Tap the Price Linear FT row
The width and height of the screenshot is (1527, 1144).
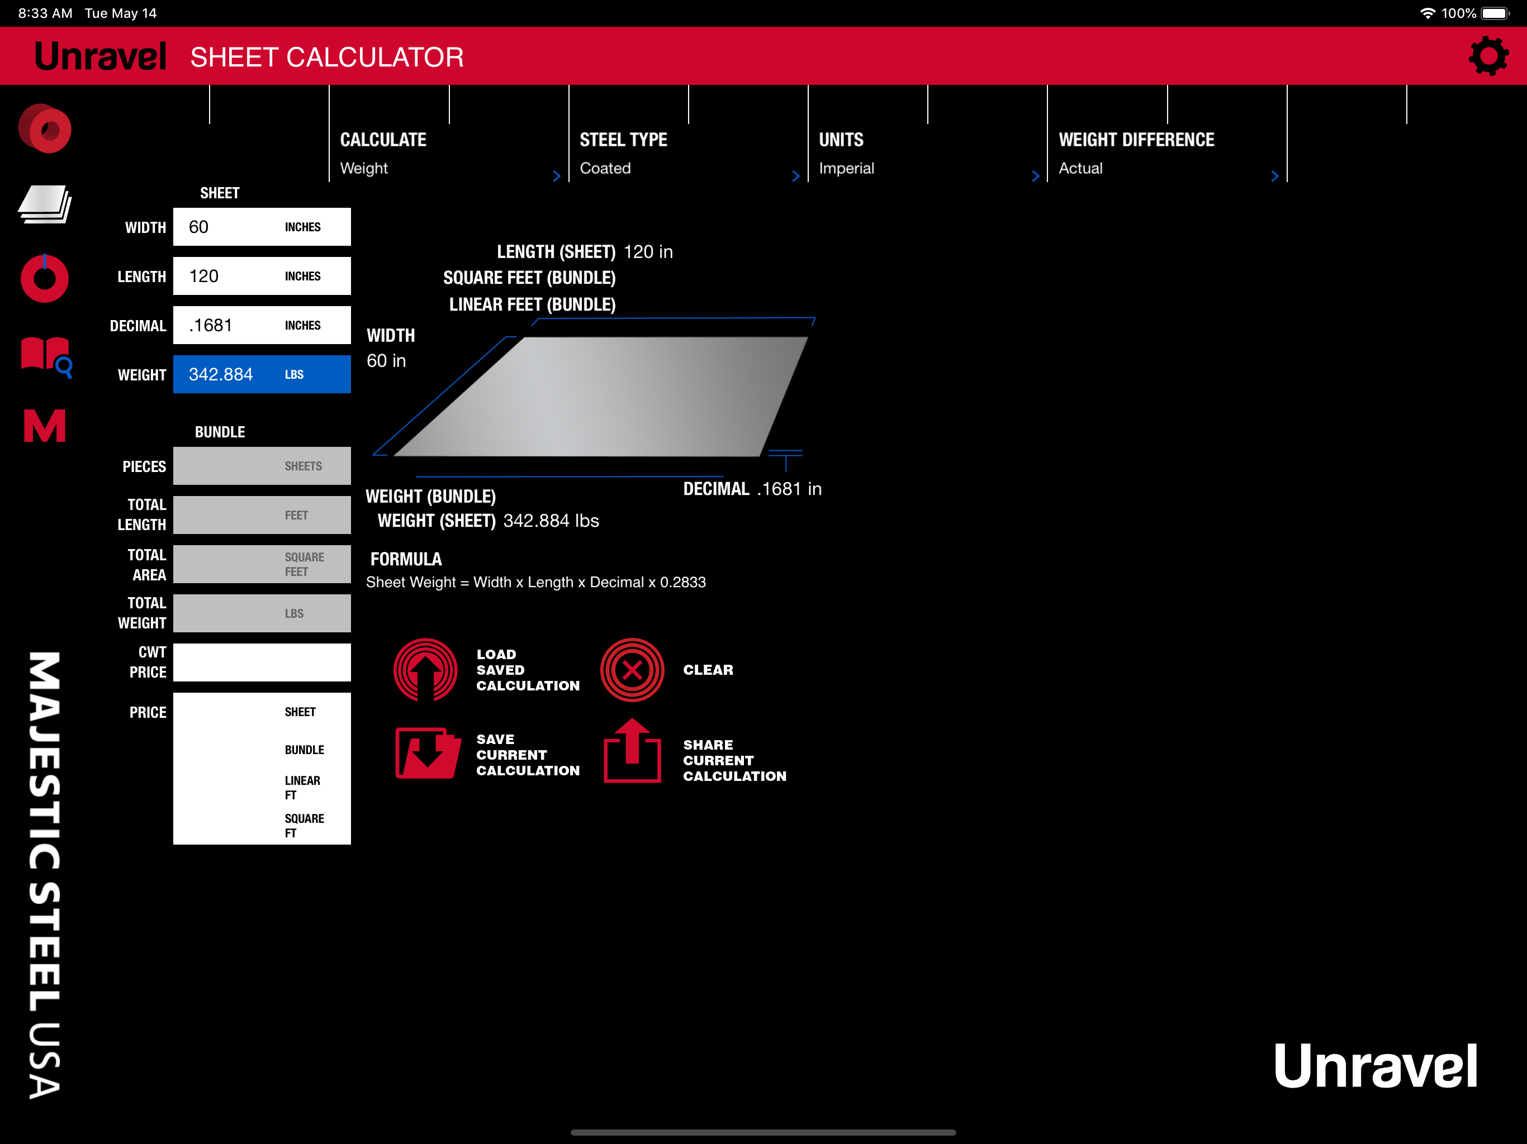tap(262, 788)
